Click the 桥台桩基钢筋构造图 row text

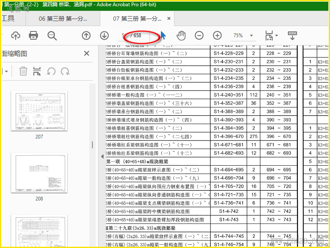click(144, 87)
